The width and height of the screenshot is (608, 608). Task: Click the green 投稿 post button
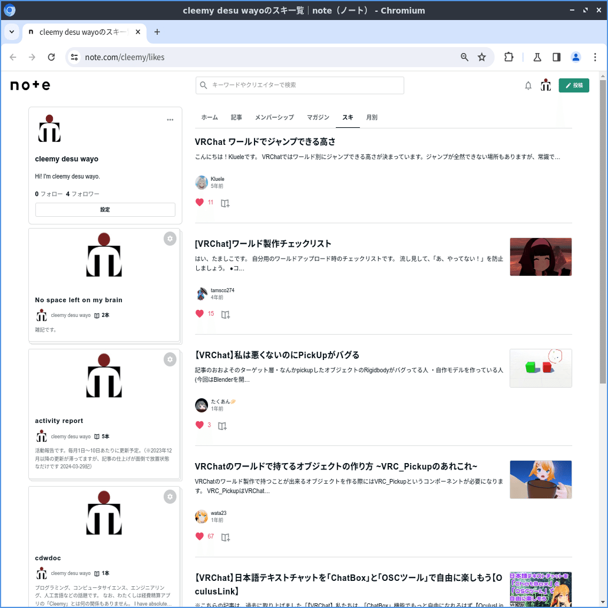point(573,85)
